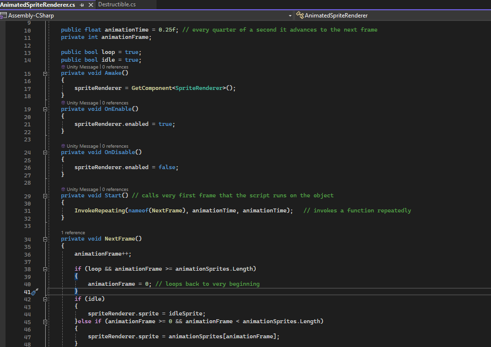The height and width of the screenshot is (347, 491).
Task: Select the AnimatedSpriteRenderer.cs tab
Action: click(38, 4)
